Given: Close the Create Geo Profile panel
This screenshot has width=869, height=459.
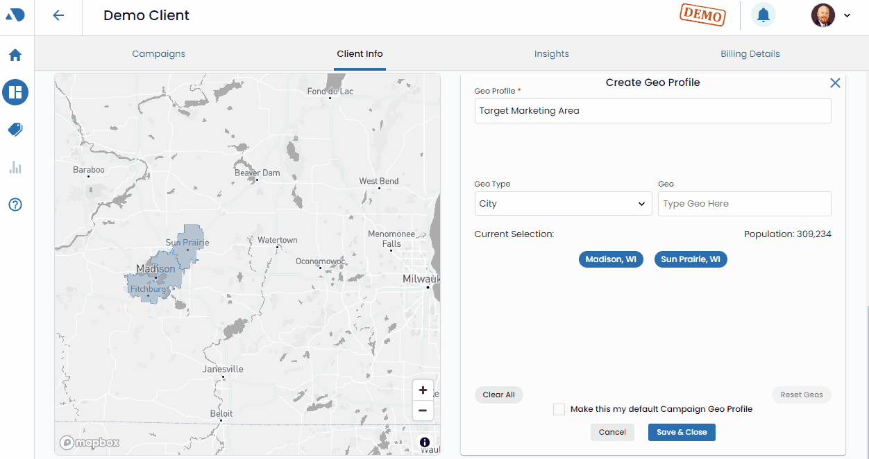Looking at the screenshot, I should click(835, 83).
